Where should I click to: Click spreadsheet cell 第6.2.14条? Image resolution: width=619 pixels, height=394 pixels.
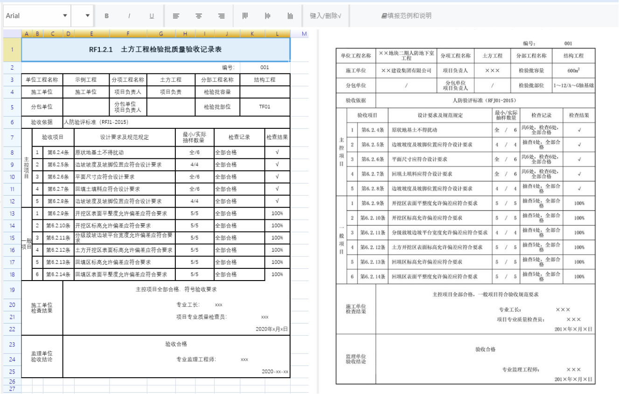[58, 274]
